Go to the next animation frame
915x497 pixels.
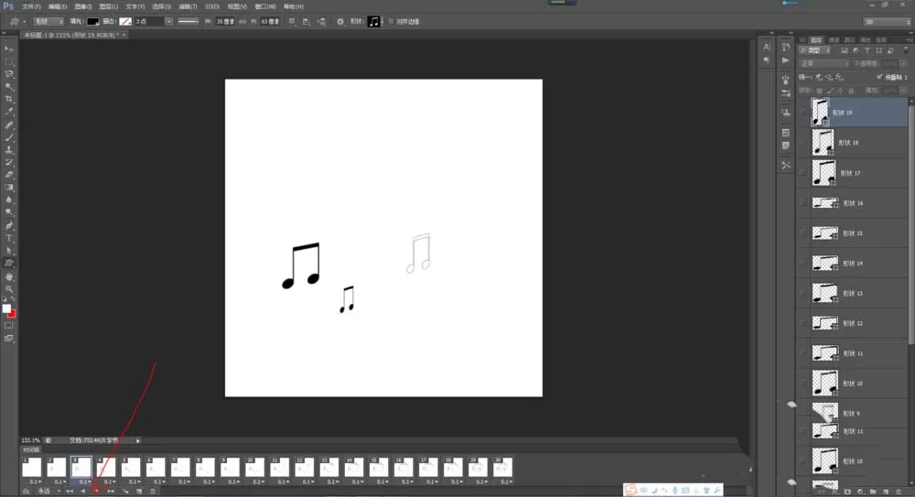click(x=111, y=492)
